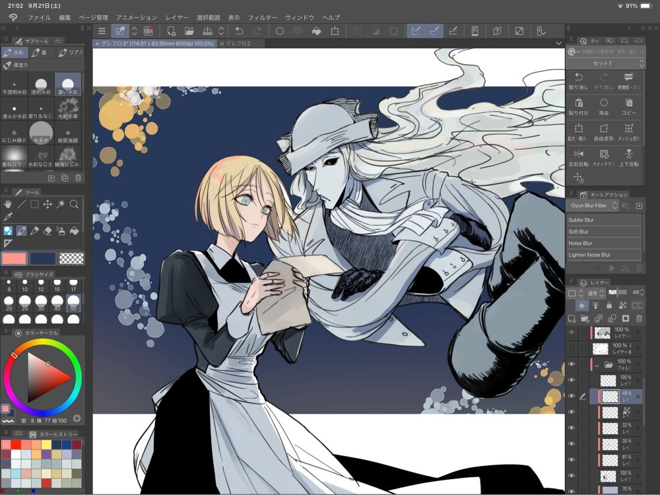Open the レイヤー menu
Screen dimensions: 660x495
[177, 17]
